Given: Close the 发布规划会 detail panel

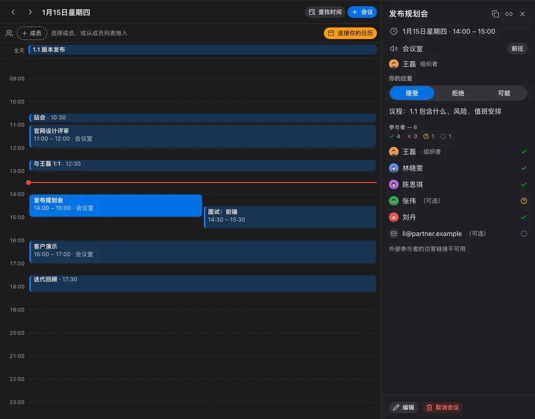Looking at the screenshot, I should click(x=522, y=14).
